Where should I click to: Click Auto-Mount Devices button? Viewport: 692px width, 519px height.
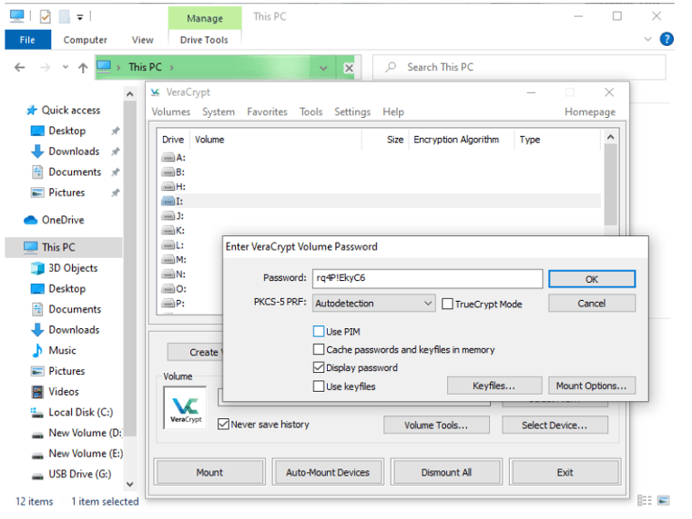pos(328,473)
